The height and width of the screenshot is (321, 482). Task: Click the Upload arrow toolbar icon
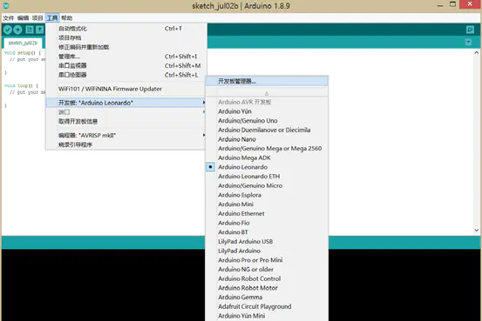[x=17, y=30]
